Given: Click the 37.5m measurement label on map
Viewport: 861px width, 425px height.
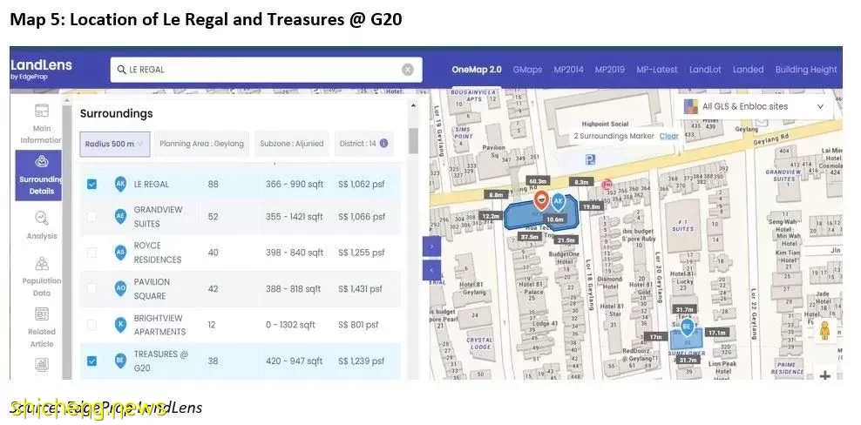Looking at the screenshot, I should (x=530, y=237).
